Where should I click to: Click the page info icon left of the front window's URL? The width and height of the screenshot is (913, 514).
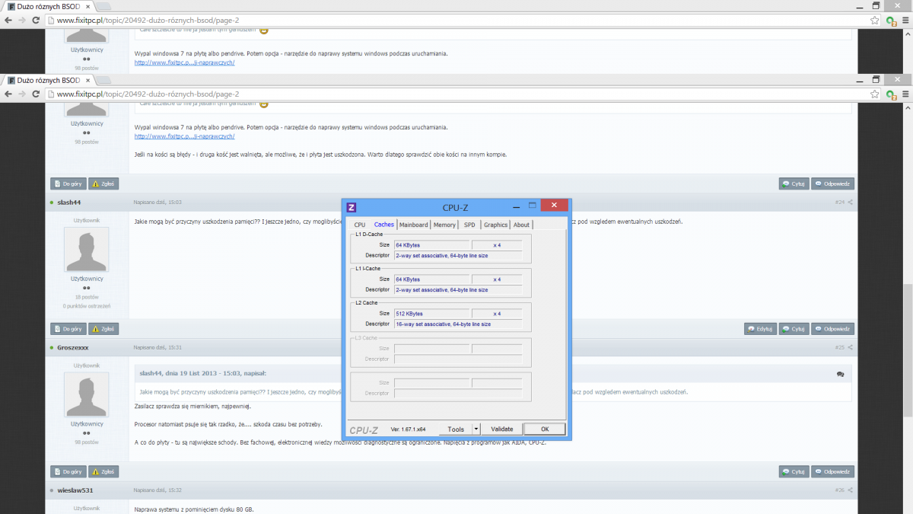coord(51,94)
